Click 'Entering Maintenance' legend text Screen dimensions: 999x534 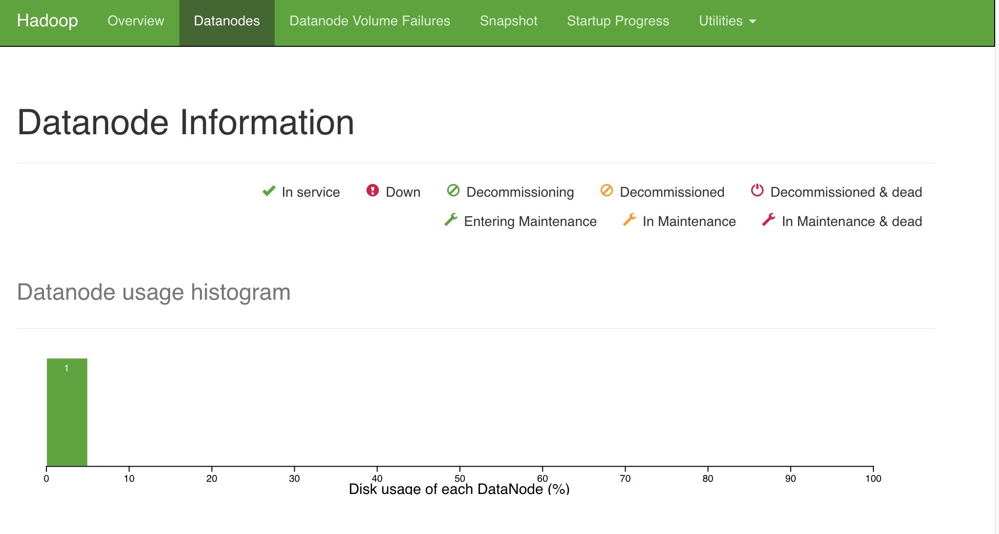pyautogui.click(x=530, y=222)
